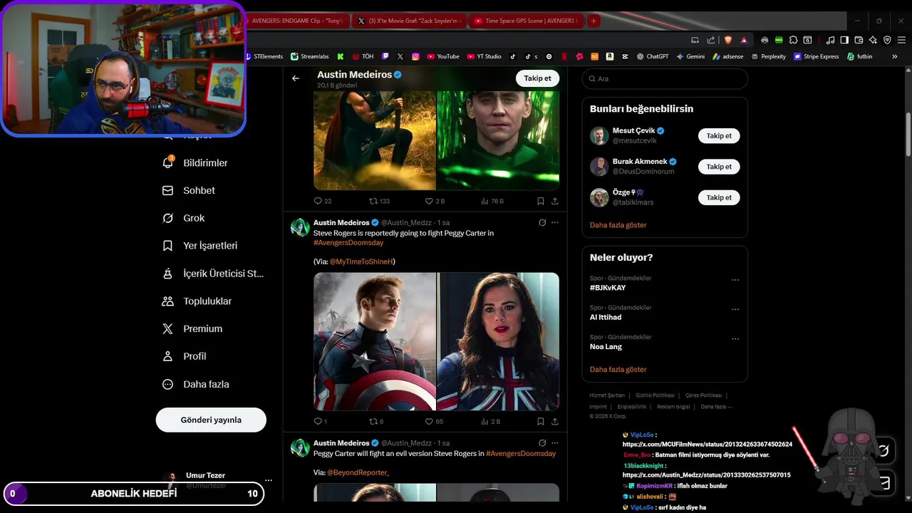Open Bildirimler notifications in the sidebar
The image size is (912, 513).
coord(195,163)
